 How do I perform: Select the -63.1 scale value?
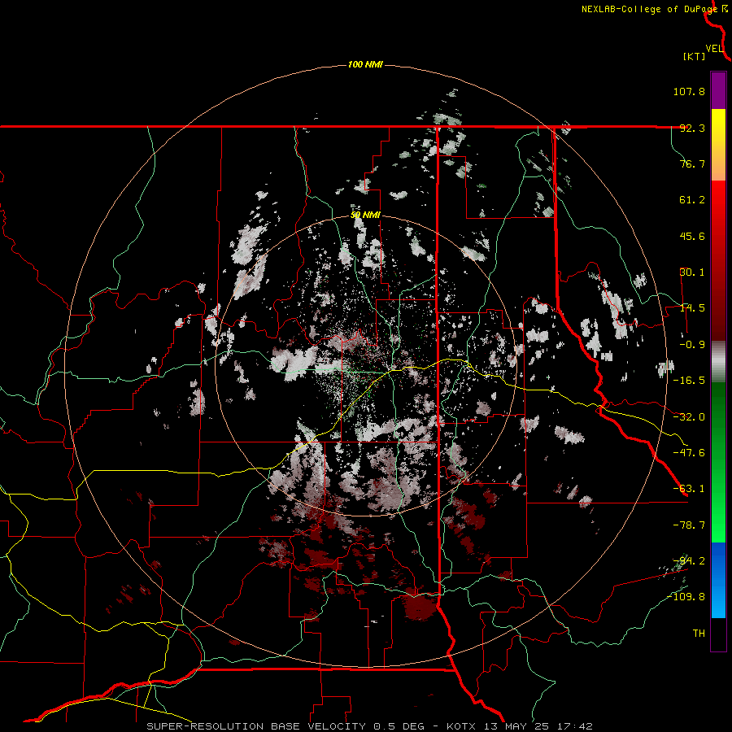(689, 489)
